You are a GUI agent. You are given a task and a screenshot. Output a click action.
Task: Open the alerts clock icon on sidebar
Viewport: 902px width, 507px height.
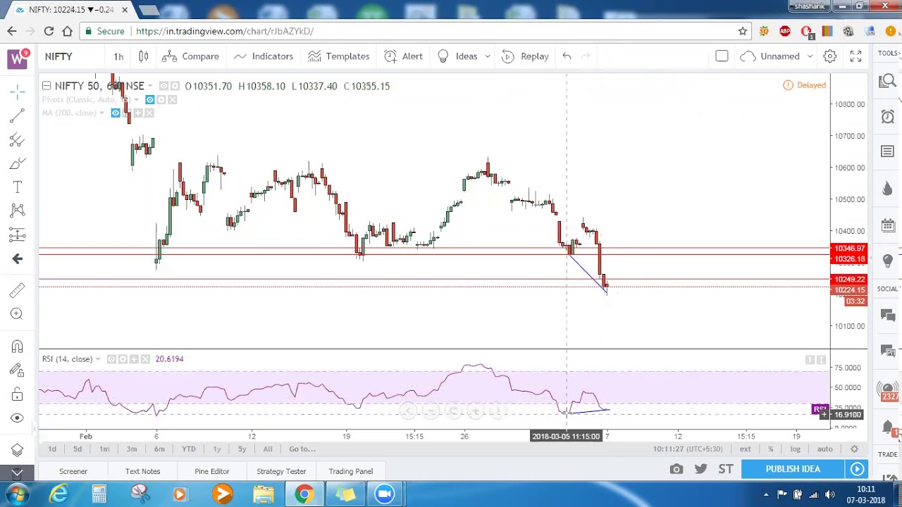(887, 116)
